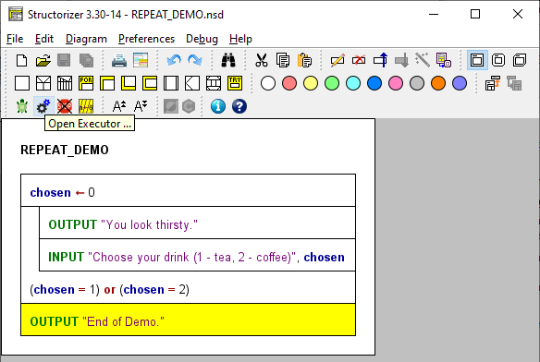The height and width of the screenshot is (362, 540).
Task: Set diagram type to includable
Action: [x=520, y=60]
